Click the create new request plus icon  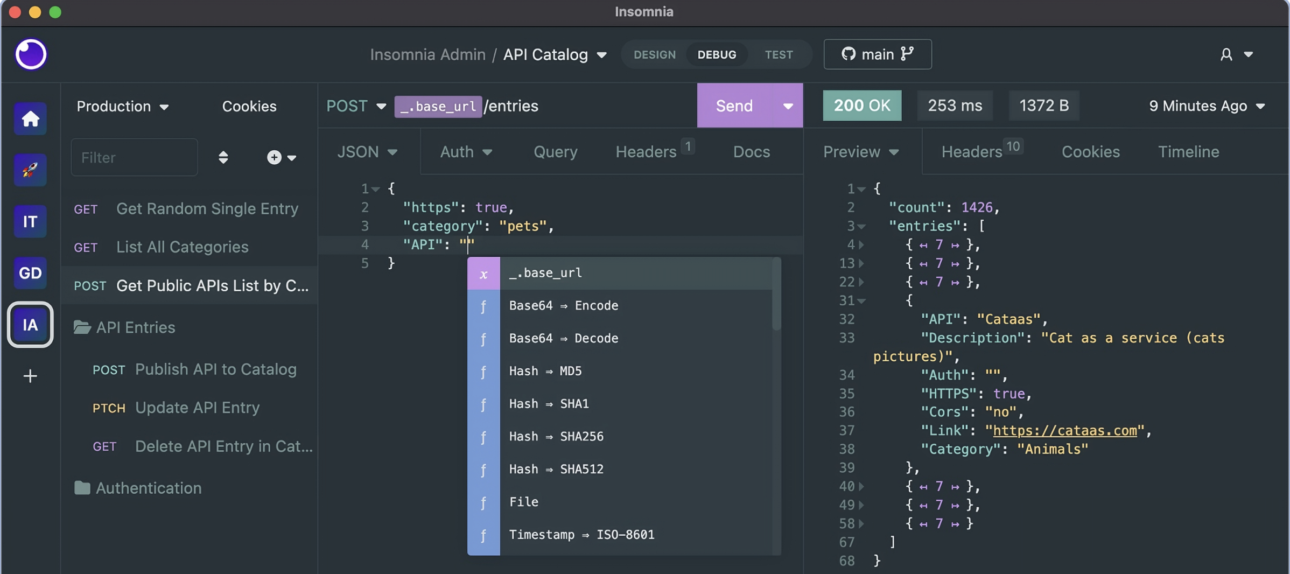pyautogui.click(x=274, y=157)
